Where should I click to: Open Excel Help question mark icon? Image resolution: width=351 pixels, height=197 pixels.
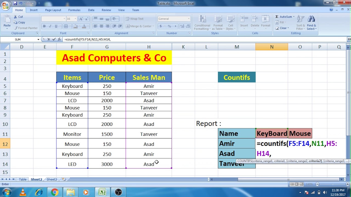coord(331,10)
